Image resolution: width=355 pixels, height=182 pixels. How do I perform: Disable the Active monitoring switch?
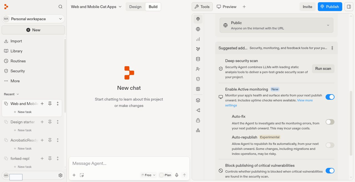330,97
